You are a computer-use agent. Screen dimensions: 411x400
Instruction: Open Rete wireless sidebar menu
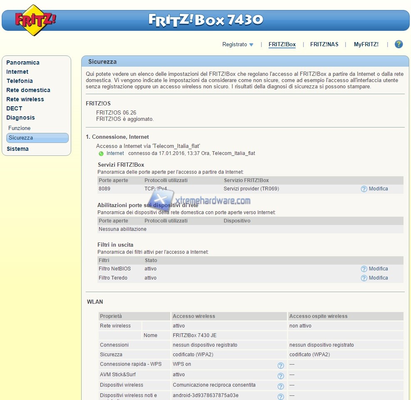[x=25, y=99]
